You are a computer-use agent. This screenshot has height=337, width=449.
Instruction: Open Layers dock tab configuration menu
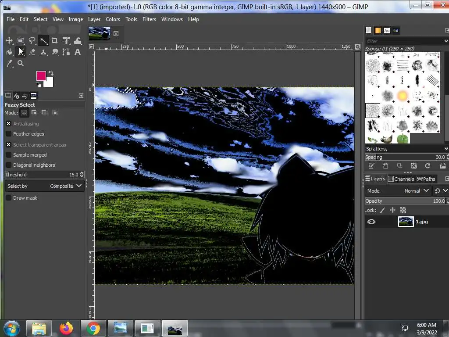pos(447,179)
